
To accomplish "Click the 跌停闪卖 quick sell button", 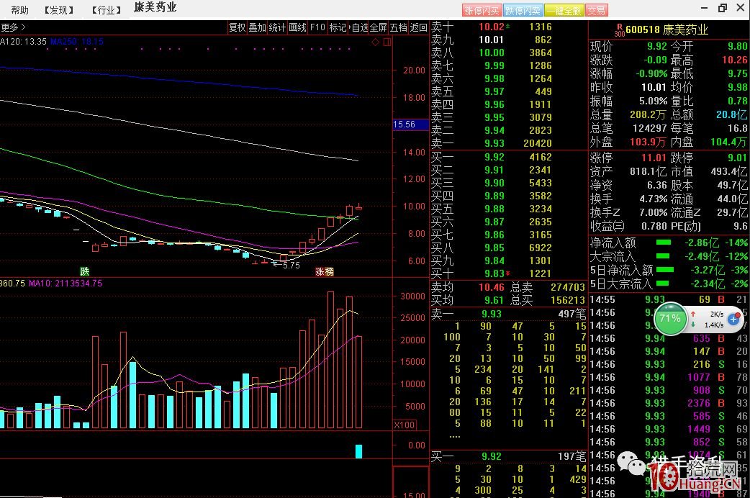I will [523, 10].
